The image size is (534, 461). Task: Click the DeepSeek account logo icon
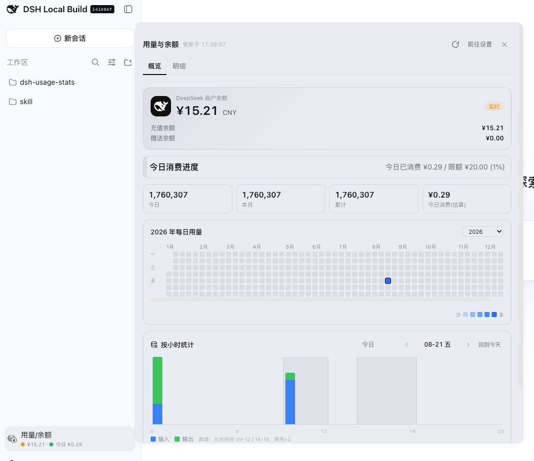[x=161, y=106]
